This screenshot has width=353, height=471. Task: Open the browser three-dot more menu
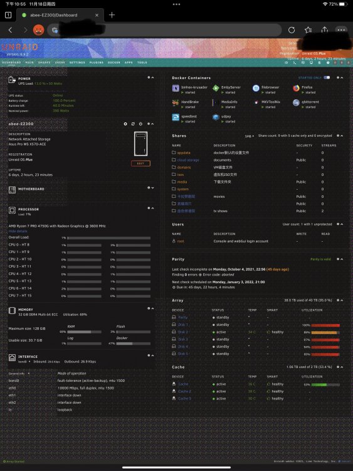coord(341,30)
